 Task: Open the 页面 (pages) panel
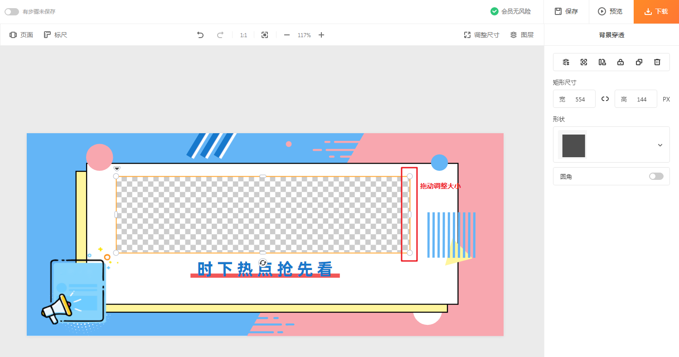21,35
